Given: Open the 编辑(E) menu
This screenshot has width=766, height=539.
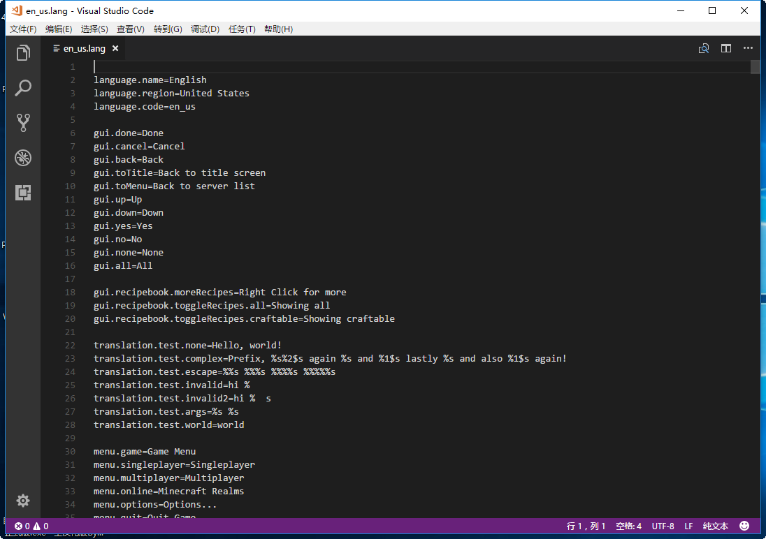Looking at the screenshot, I should tap(59, 29).
